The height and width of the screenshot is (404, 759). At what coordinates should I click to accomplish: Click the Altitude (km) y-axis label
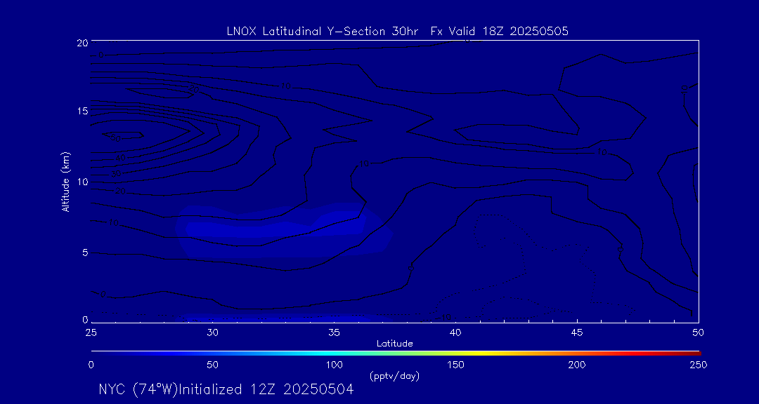click(66, 181)
